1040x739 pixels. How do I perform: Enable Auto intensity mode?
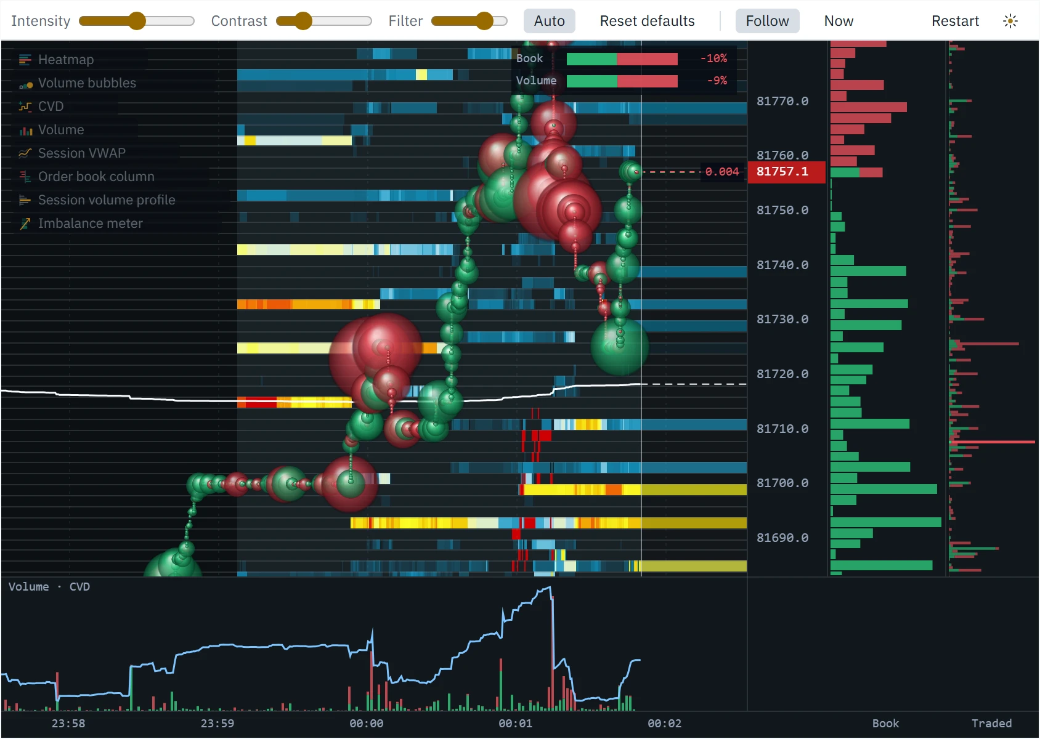click(x=550, y=21)
